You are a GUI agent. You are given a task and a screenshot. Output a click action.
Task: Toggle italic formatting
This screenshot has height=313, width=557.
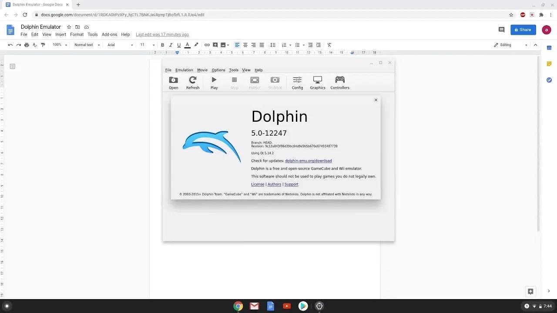tap(171, 45)
